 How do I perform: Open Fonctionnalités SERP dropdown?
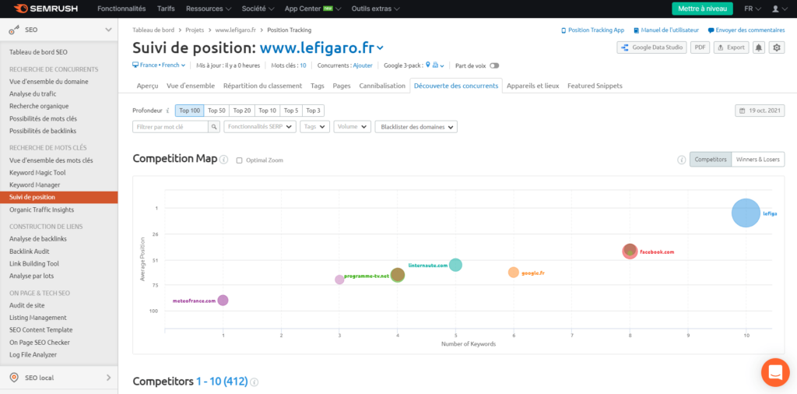[260, 127]
